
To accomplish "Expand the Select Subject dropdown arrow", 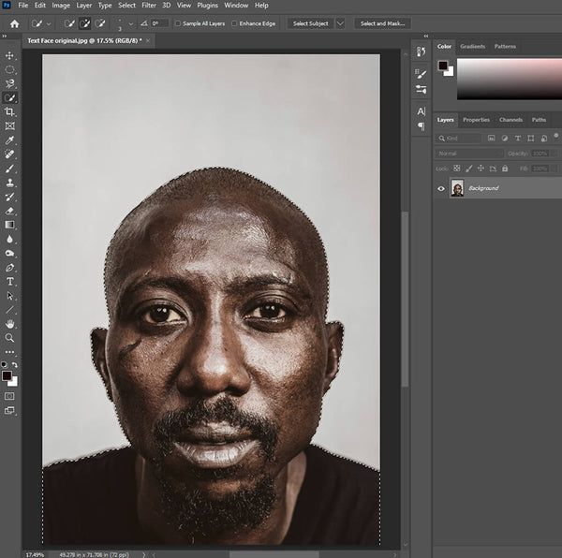I will coord(339,23).
